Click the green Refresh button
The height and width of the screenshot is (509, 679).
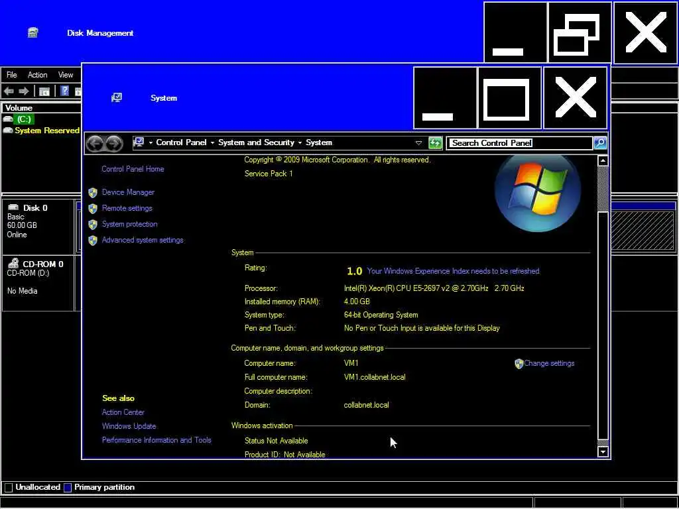[435, 143]
